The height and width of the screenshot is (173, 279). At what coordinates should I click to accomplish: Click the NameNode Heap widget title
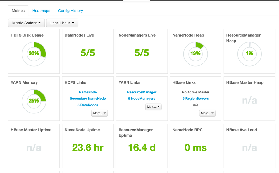tap(188, 35)
